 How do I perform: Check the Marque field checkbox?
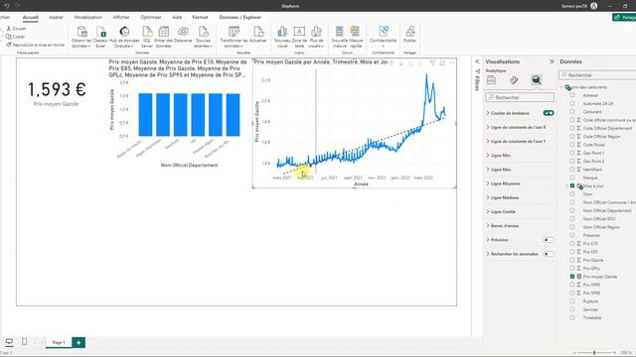point(572,178)
